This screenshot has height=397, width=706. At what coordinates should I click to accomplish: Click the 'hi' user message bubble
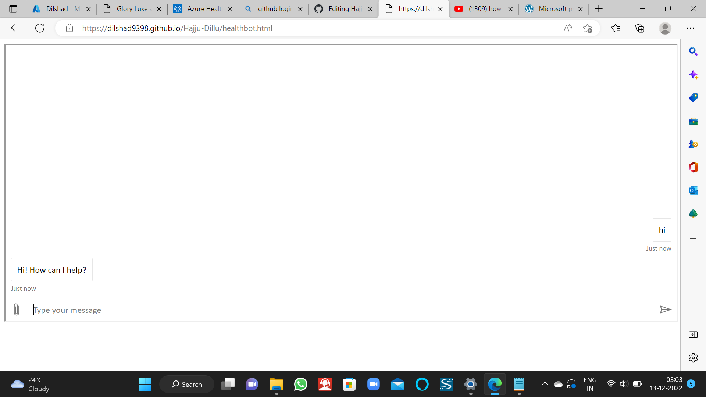tap(662, 230)
